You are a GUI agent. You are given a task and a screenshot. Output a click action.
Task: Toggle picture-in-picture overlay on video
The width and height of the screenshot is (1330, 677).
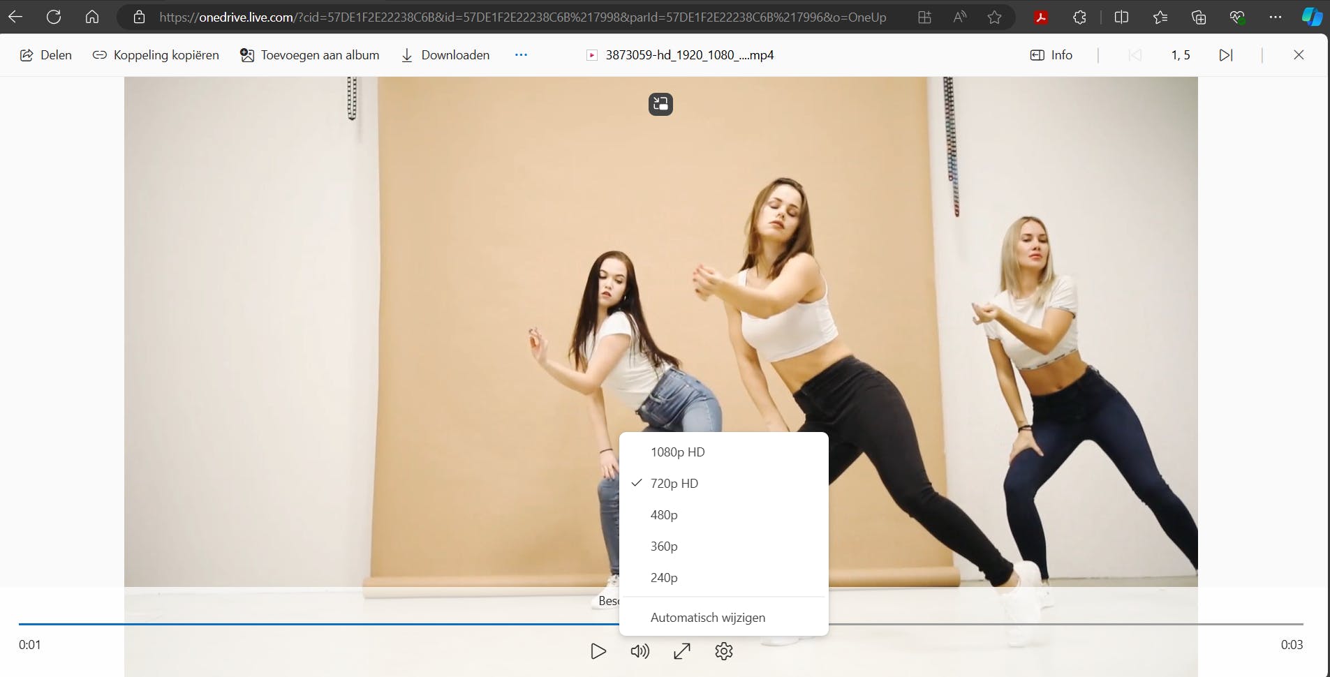point(660,104)
